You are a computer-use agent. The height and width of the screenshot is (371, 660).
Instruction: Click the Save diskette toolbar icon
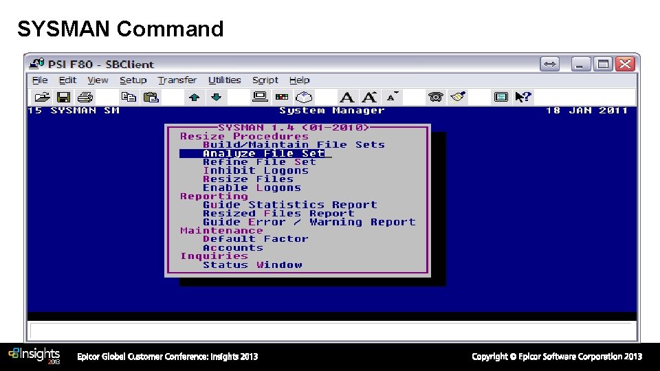(x=63, y=97)
